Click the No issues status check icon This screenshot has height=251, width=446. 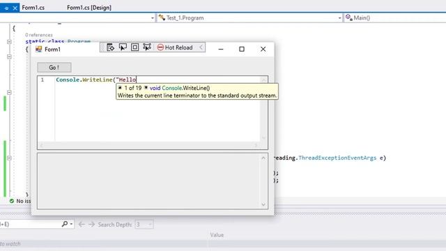pyautogui.click(x=12, y=201)
